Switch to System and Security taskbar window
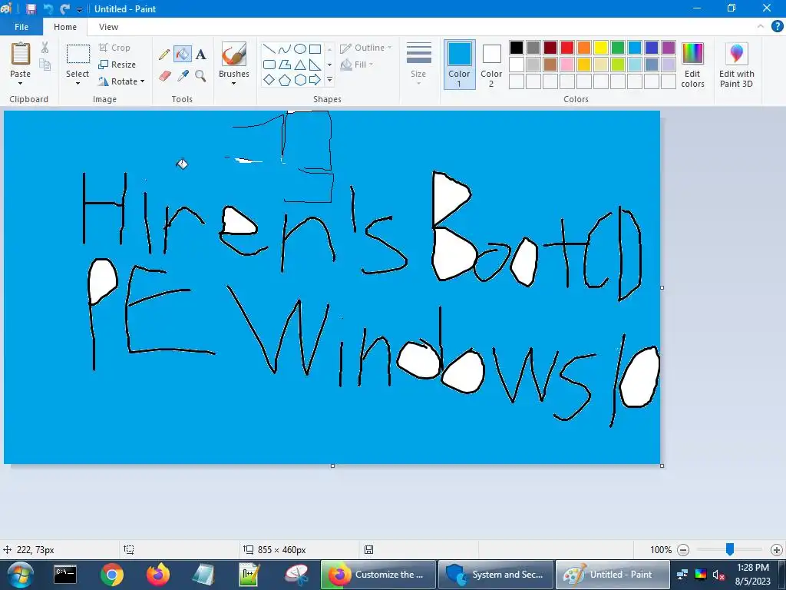The image size is (786, 590). click(x=495, y=575)
